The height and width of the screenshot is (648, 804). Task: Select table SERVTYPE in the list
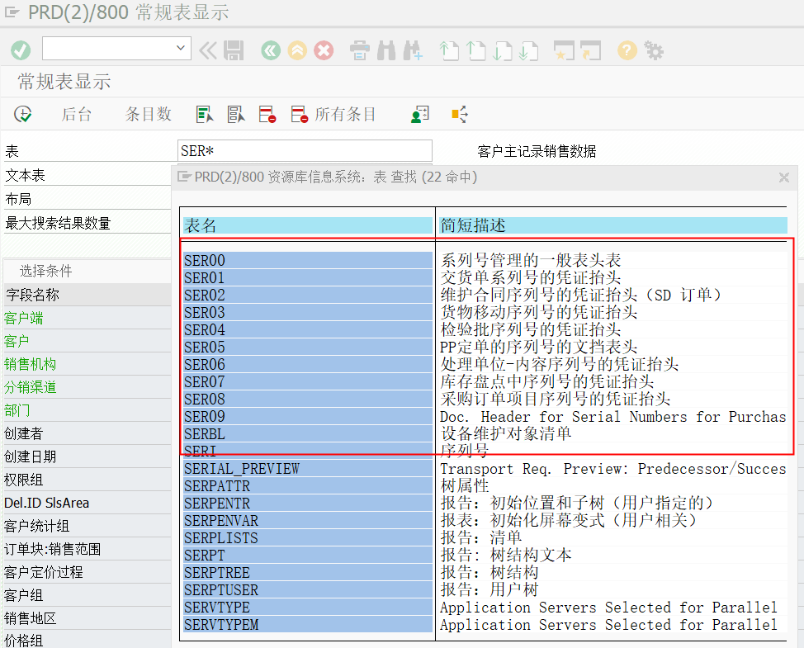pyautogui.click(x=308, y=608)
